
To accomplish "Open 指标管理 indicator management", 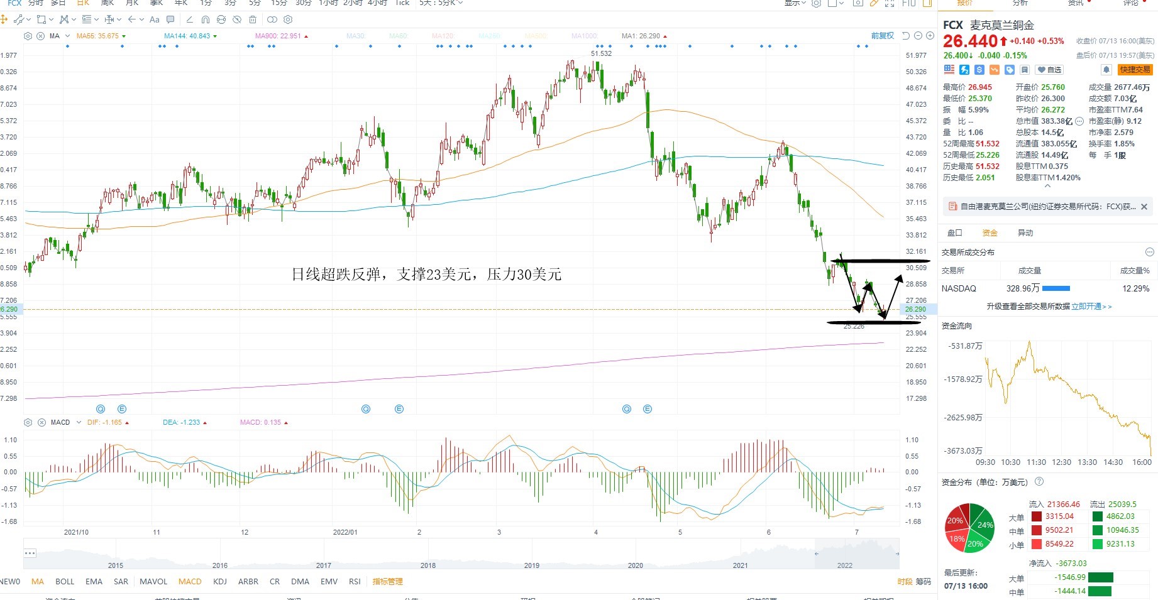I will point(388,582).
